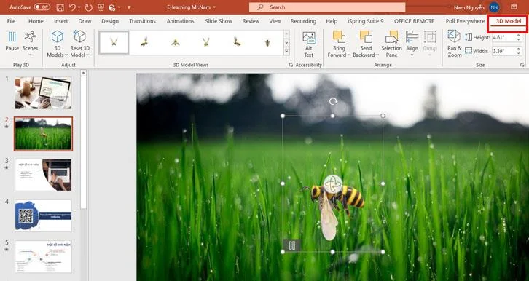This screenshot has width=529, height=281.
Task: Open the Selection Pane
Action: coord(391,44)
